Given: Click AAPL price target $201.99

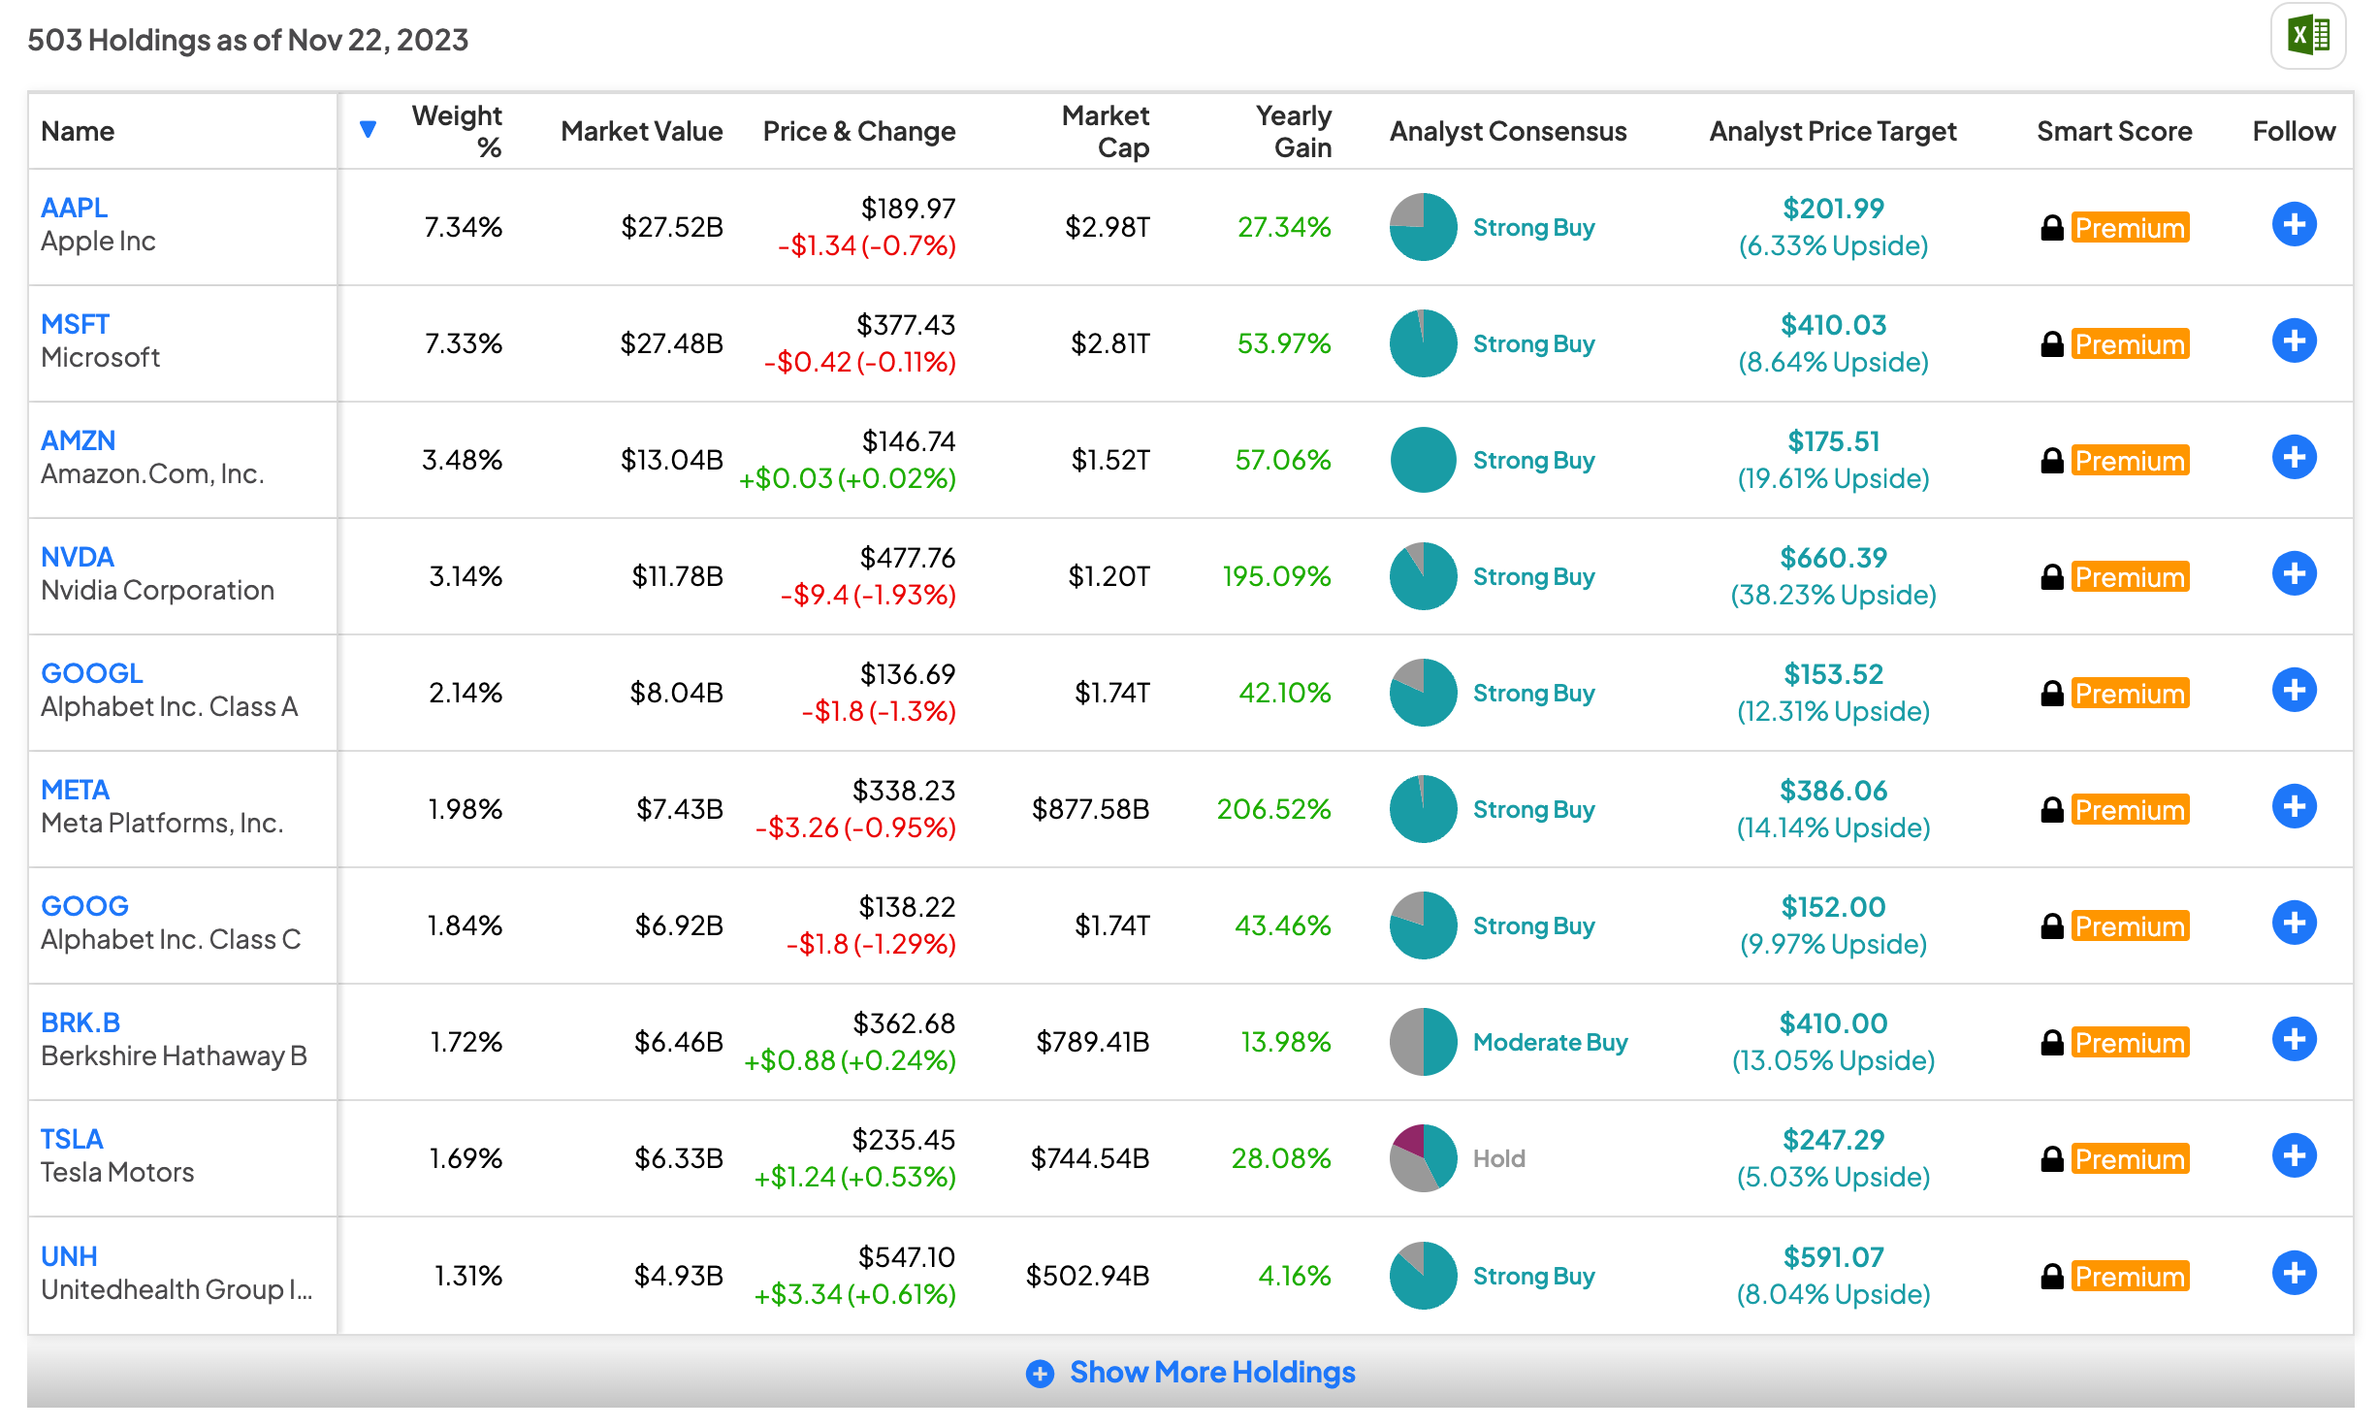Looking at the screenshot, I should (x=1833, y=209).
